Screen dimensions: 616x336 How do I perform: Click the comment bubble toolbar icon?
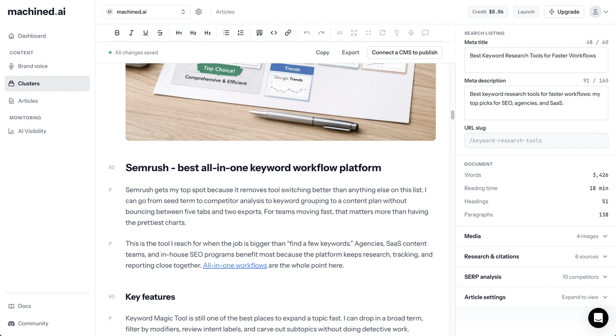pos(426,33)
